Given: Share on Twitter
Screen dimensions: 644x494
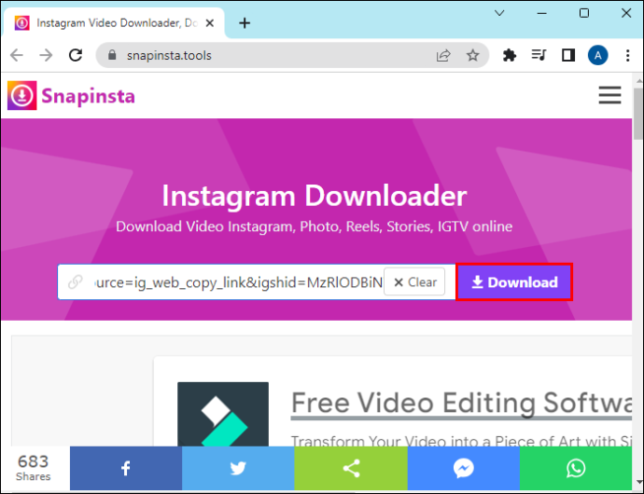Looking at the screenshot, I should click(238, 468).
